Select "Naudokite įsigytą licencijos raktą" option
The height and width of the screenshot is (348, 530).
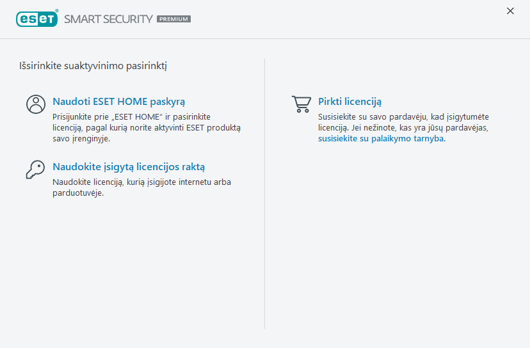coord(129,167)
